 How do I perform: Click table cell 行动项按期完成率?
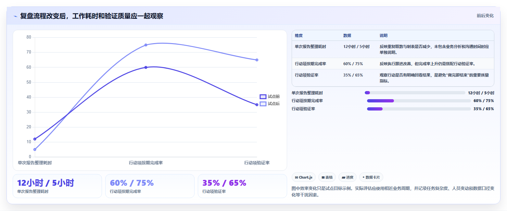[311, 64]
